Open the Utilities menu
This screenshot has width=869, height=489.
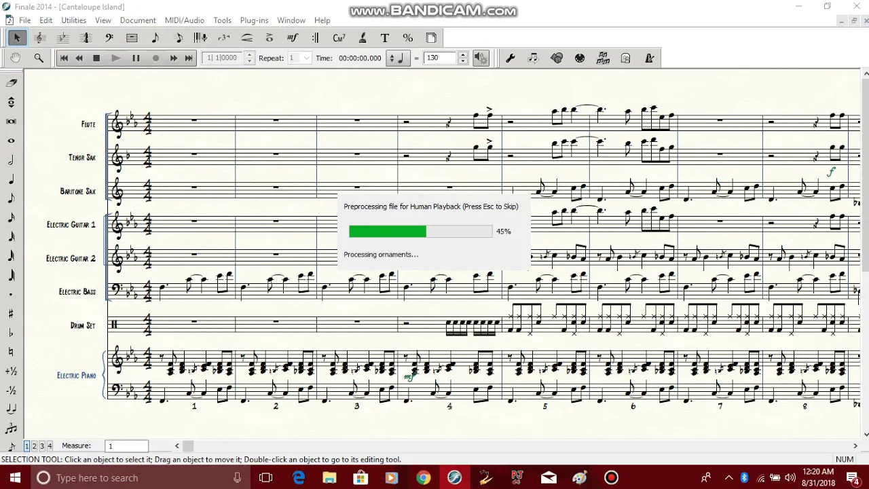point(73,20)
